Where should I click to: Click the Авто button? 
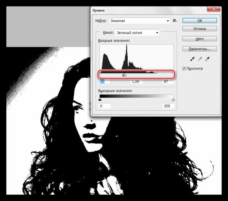[199, 39]
